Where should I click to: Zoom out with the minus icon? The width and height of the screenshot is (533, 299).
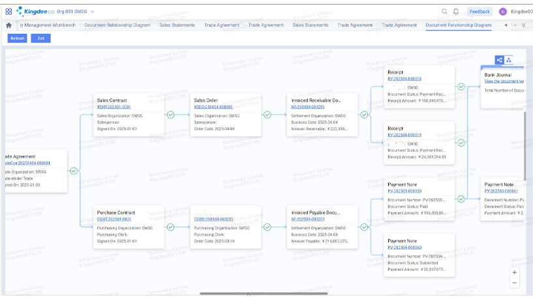point(515,283)
